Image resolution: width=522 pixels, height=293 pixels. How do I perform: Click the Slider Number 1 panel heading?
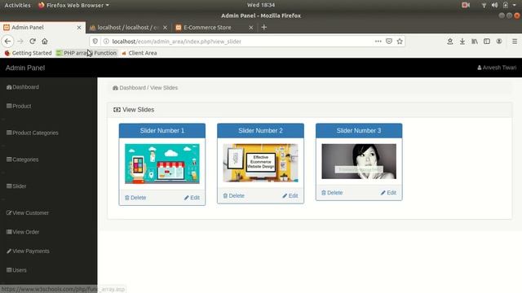[x=162, y=130]
